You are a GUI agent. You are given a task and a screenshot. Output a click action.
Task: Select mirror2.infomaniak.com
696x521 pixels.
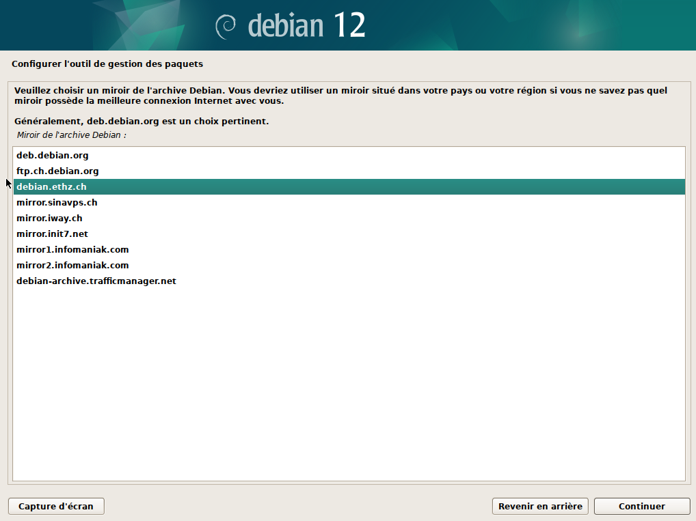point(349,266)
